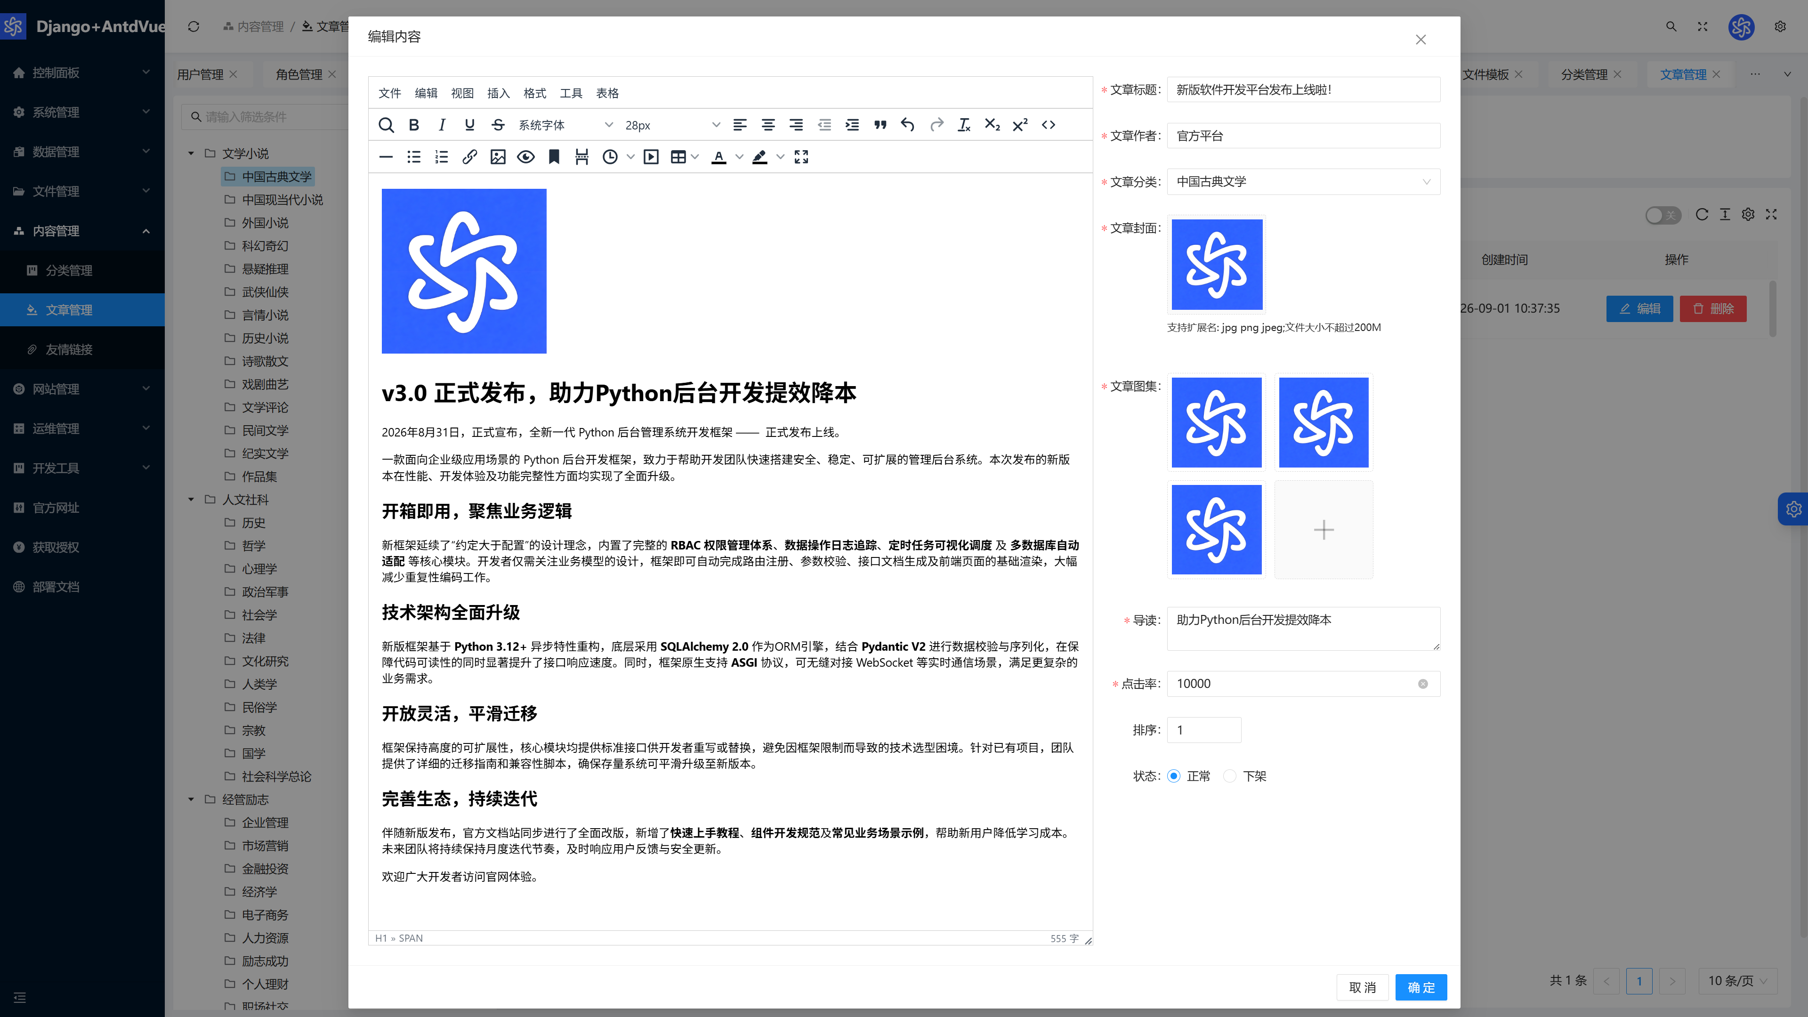This screenshot has height=1017, width=1808.
Task: Insert blockquote in editor
Action: (x=880, y=125)
